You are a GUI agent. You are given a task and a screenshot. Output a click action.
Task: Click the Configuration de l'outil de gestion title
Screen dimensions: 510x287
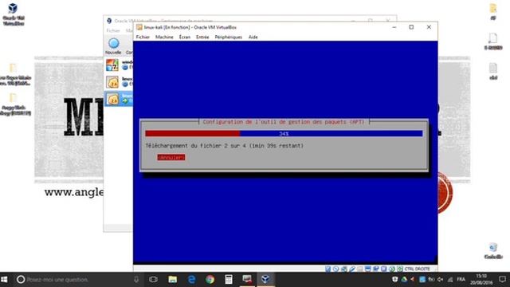tap(284, 122)
